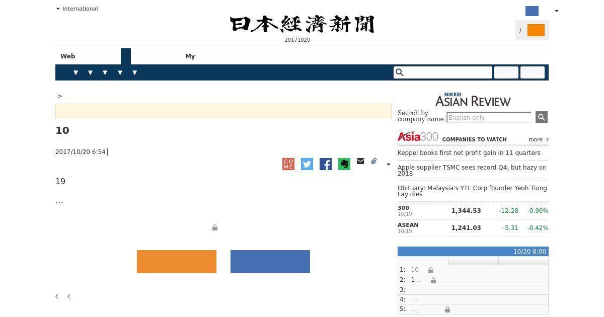The width and height of the screenshot is (604, 317).
Task: Open the fourth navy menu dropdown arrow
Action: pyautogui.click(x=120, y=72)
